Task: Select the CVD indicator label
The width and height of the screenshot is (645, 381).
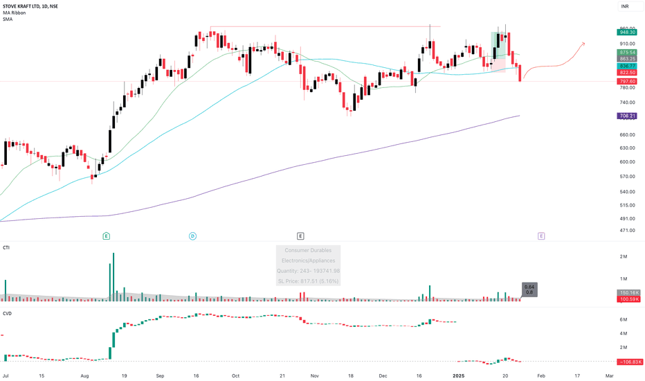Action: (x=7, y=313)
